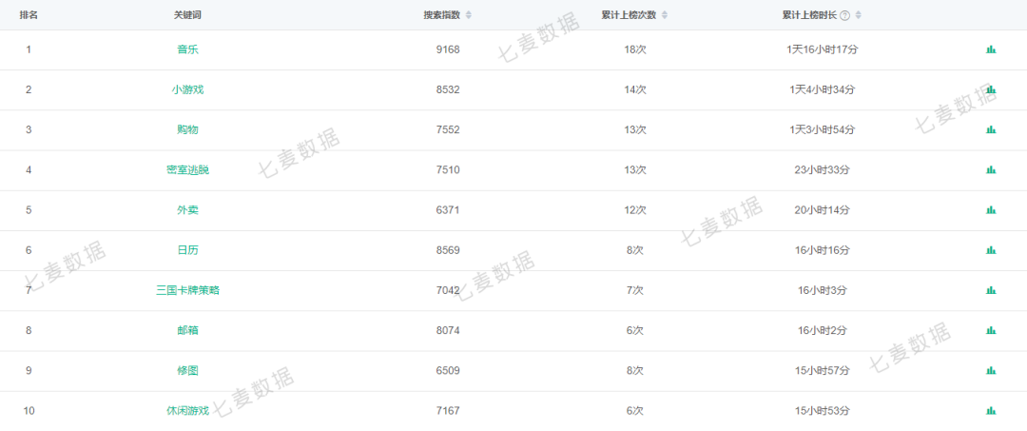Open trend chart icon for 音乐 row
This screenshot has height=431, width=1027.
pyautogui.click(x=991, y=49)
